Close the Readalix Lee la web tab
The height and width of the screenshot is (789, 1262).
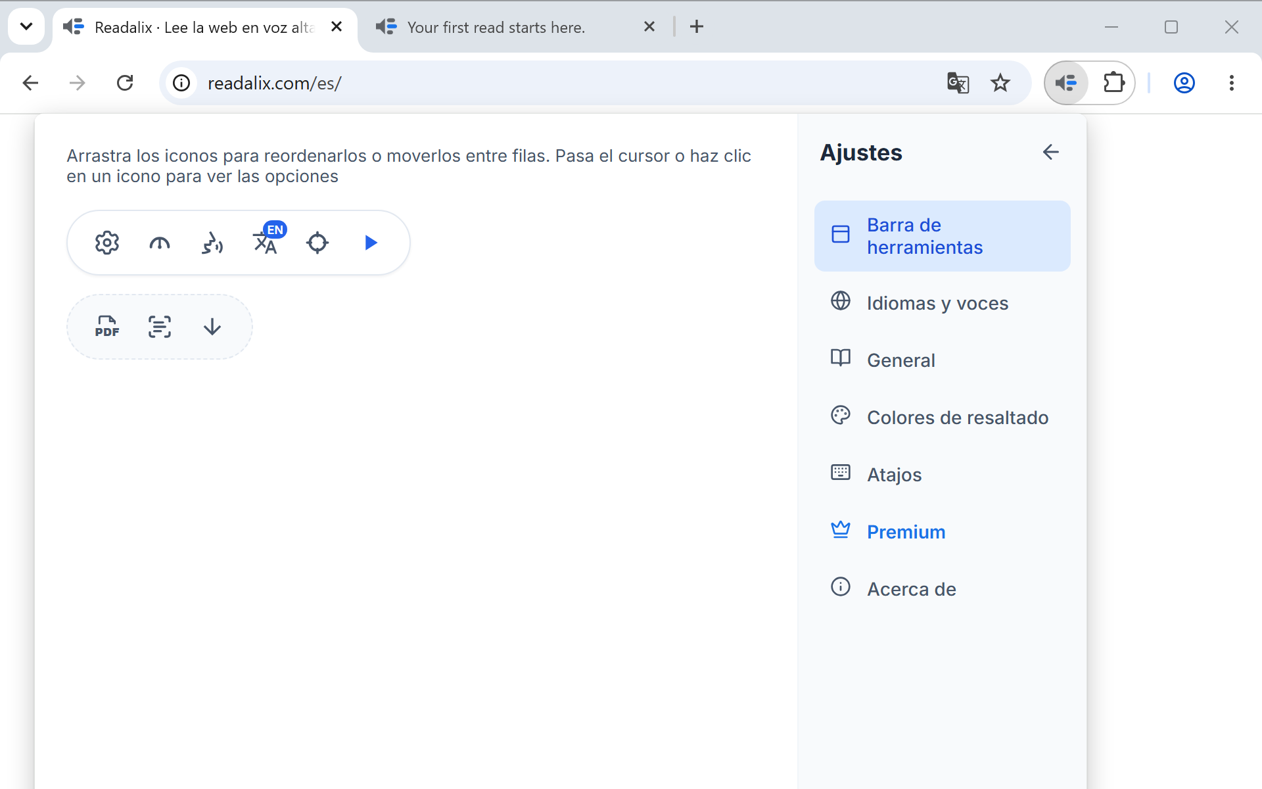(337, 26)
